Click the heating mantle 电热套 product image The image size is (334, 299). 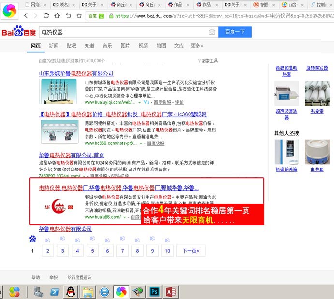click(317, 152)
